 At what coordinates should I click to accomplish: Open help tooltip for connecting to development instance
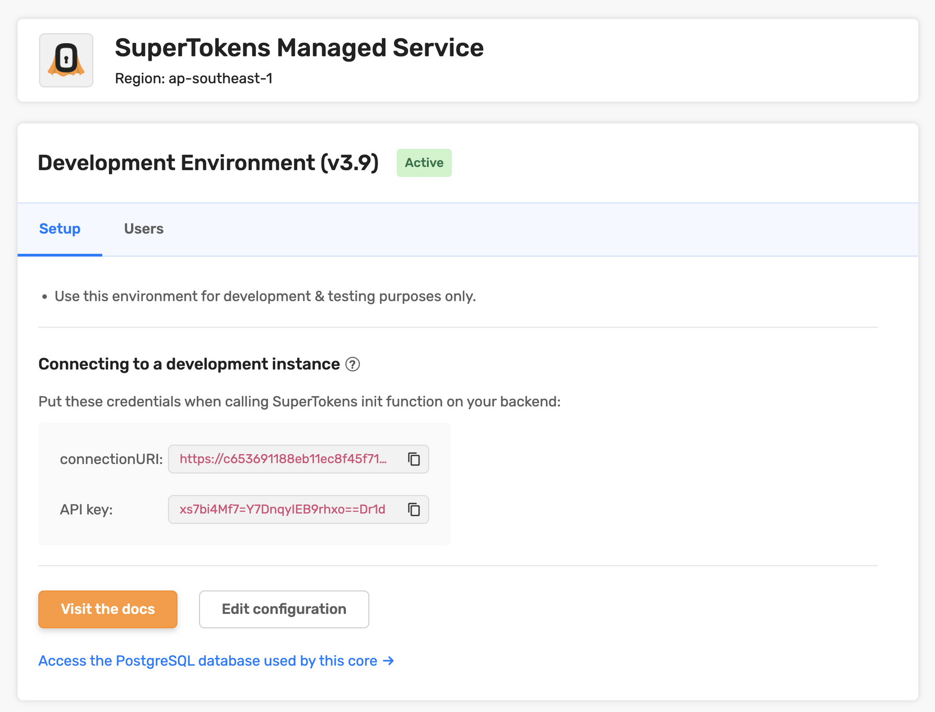[353, 364]
